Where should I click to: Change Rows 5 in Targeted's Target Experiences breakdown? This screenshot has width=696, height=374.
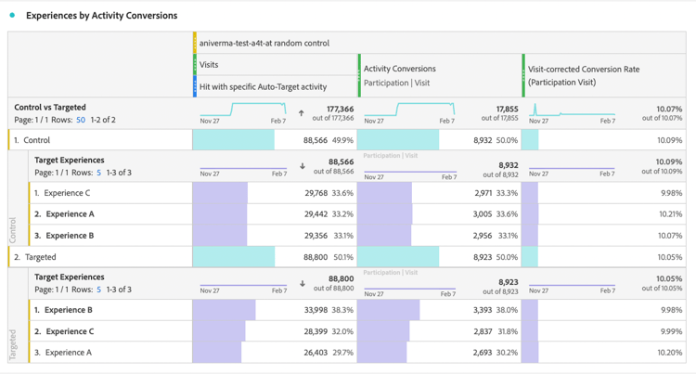99,290
